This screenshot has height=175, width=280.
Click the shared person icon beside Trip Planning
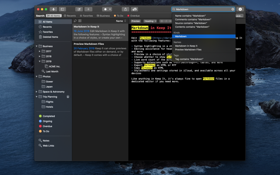coord(68,97)
